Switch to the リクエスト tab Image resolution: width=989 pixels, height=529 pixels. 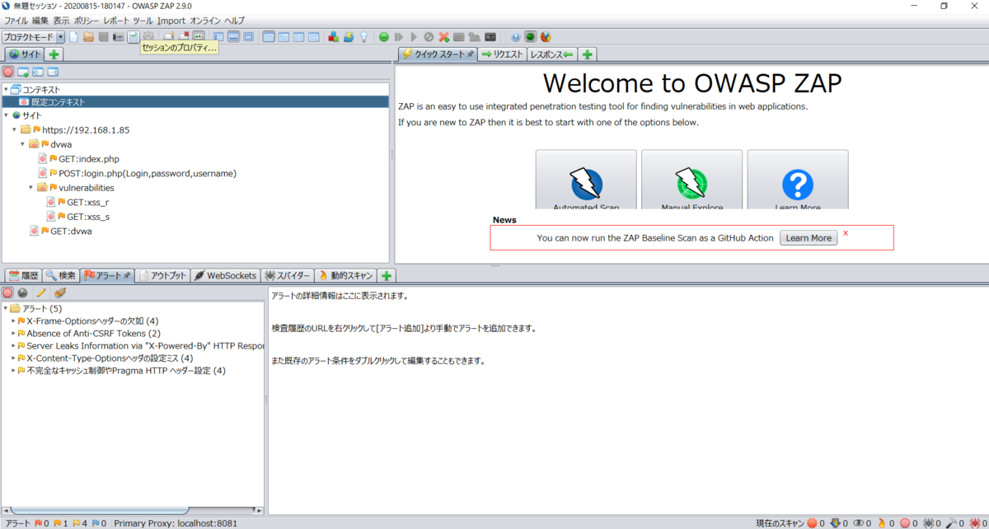click(x=502, y=54)
